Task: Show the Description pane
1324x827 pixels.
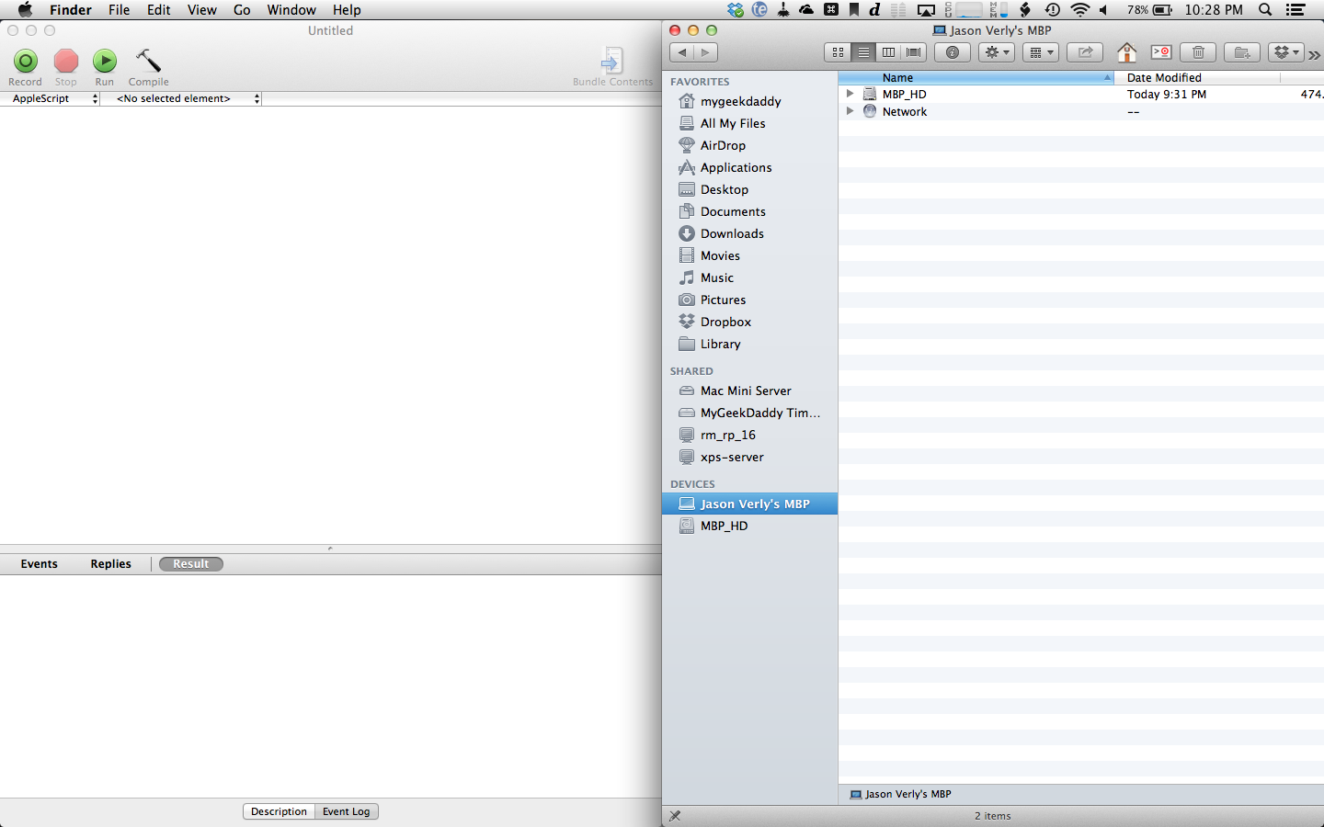Action: 279,811
